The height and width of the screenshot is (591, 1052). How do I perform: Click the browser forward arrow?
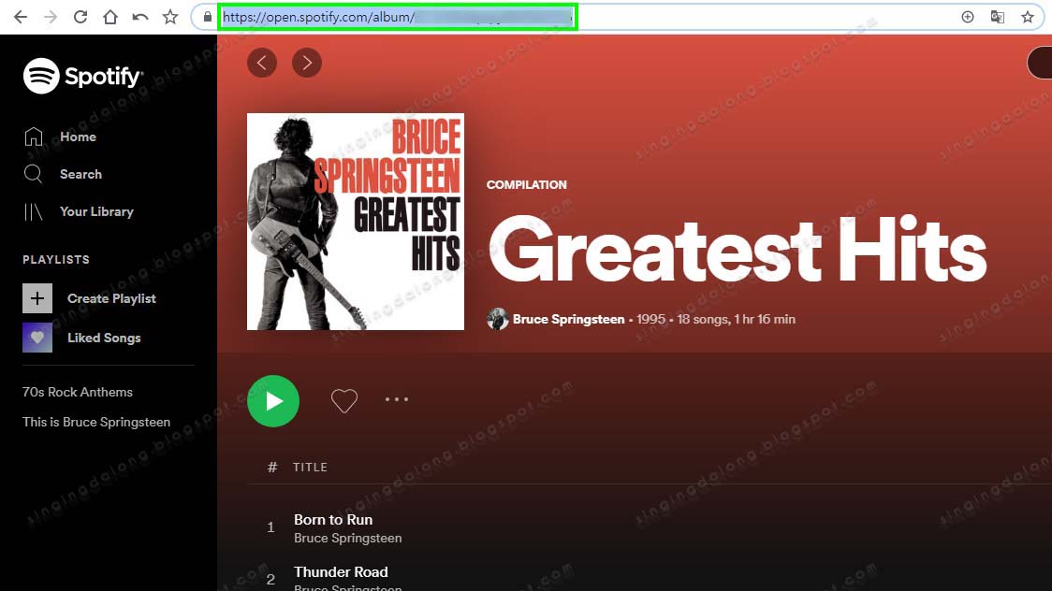51,17
